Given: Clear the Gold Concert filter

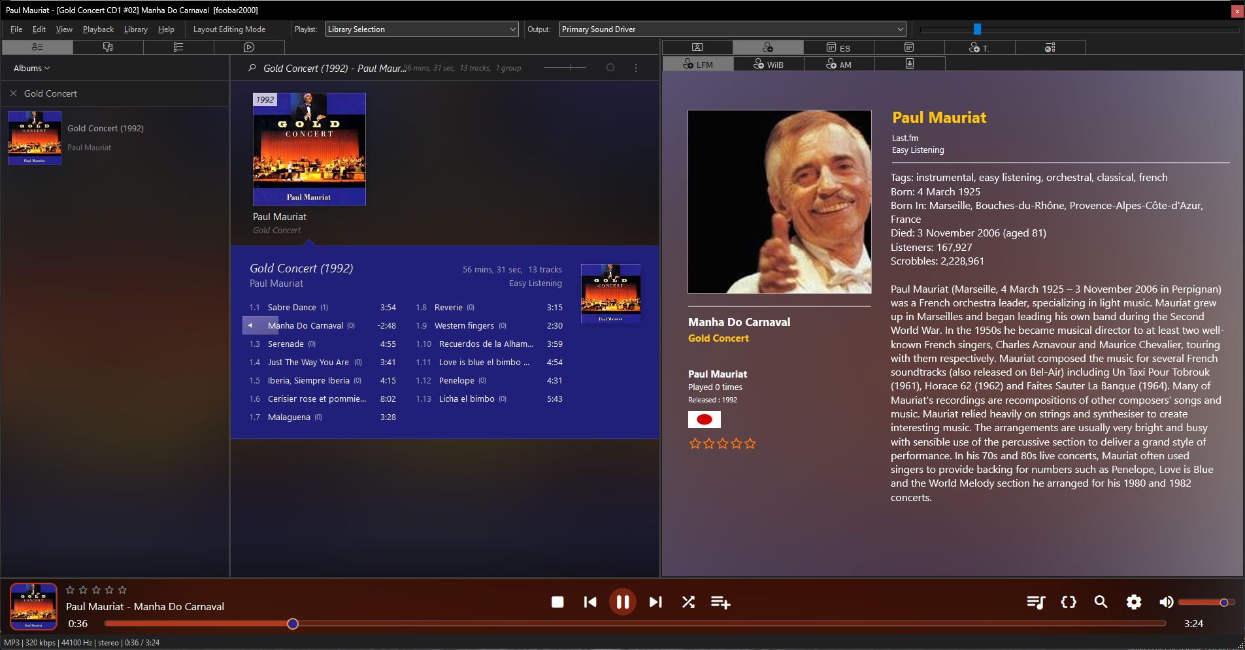Looking at the screenshot, I should (x=13, y=93).
